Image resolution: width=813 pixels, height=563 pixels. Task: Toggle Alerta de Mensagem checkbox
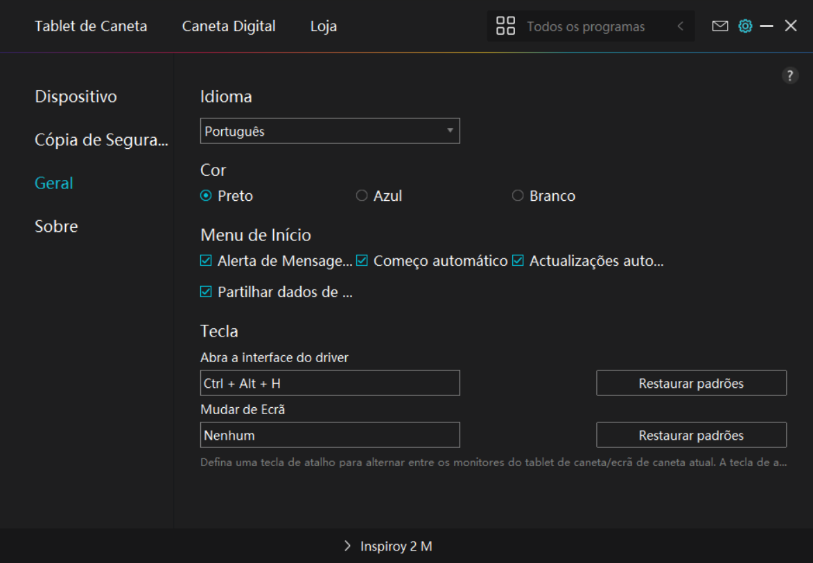[206, 261]
